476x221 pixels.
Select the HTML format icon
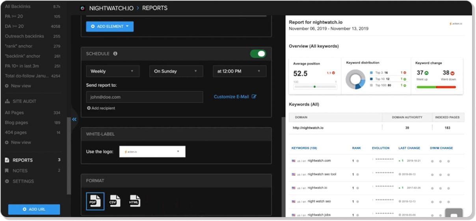(x=135, y=201)
